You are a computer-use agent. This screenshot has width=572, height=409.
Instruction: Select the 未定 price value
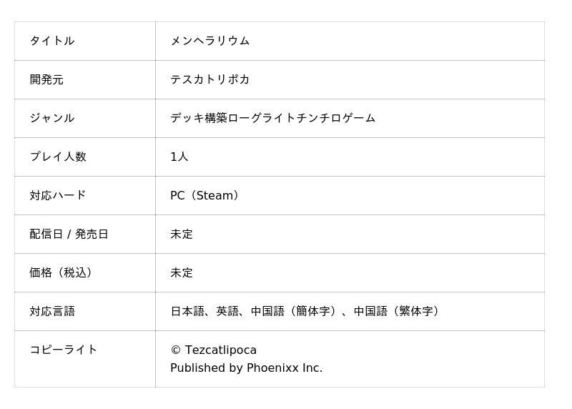[x=182, y=272]
